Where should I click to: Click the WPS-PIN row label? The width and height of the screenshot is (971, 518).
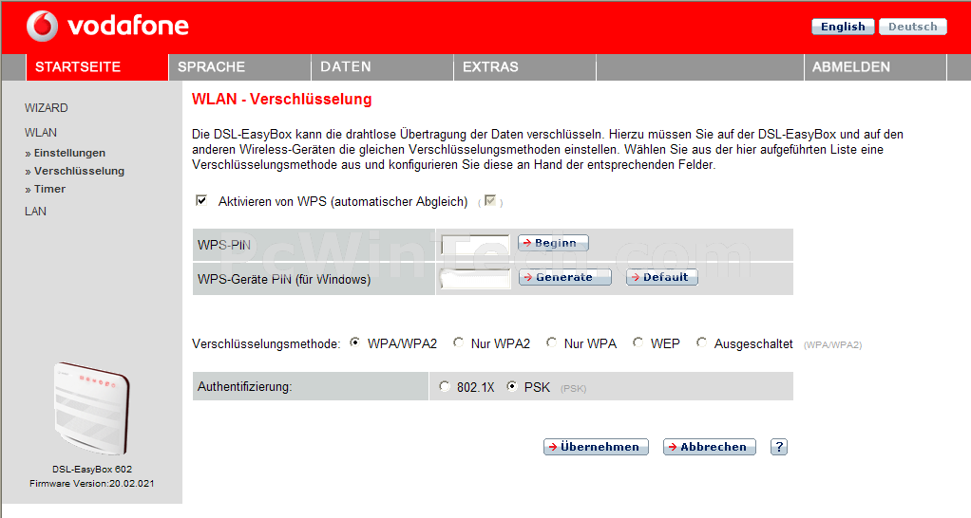point(224,245)
